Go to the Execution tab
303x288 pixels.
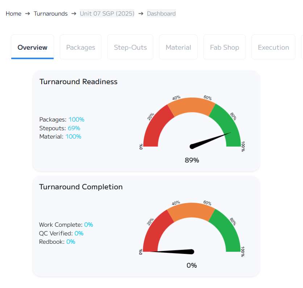(273, 47)
